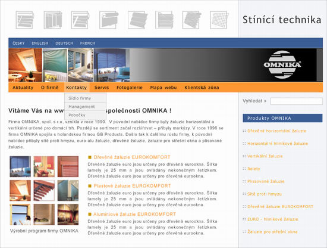The height and width of the screenshot is (248, 327).
Task: Open Sítě proti hmyzu product link
Action: 265,194
